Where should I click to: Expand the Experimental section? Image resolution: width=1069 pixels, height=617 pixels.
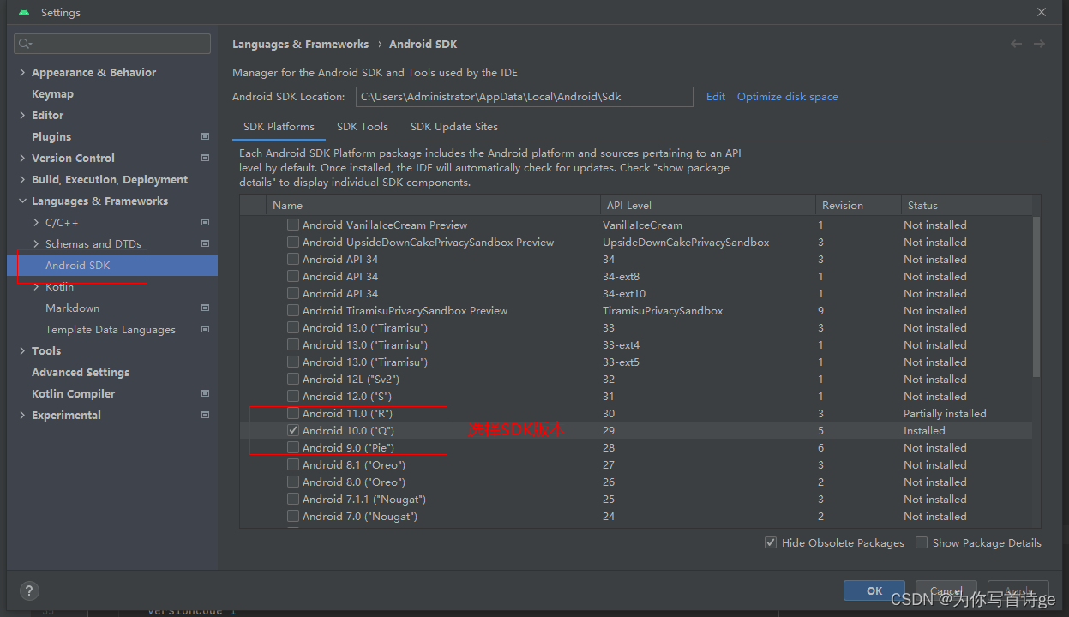[22, 416]
